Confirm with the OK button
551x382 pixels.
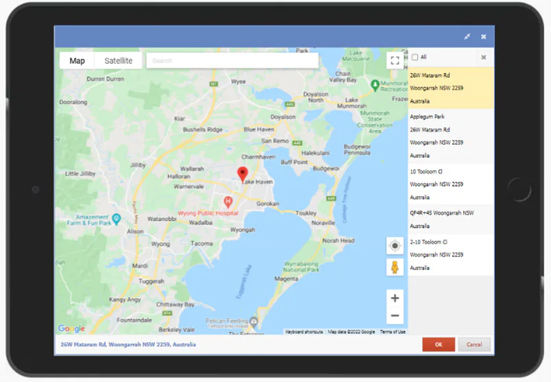pyautogui.click(x=438, y=344)
